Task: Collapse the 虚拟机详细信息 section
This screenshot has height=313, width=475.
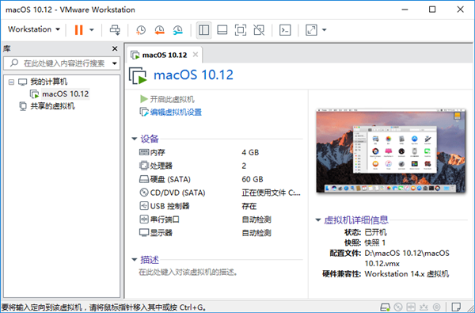Action: (x=318, y=220)
